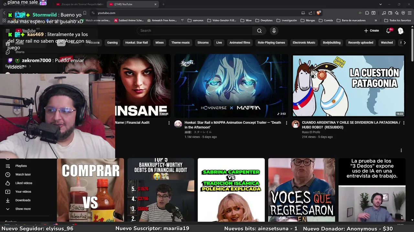Select the Sitcoms filter chip
The image size is (414, 232).
click(203, 43)
